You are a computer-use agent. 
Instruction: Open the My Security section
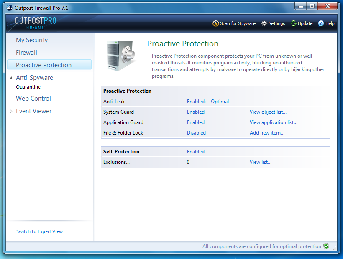coord(32,40)
